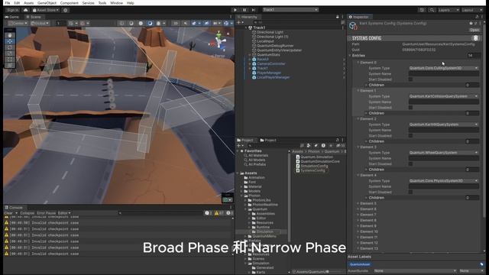Switch to the Game tab
489x275 pixels.
click(12, 17)
